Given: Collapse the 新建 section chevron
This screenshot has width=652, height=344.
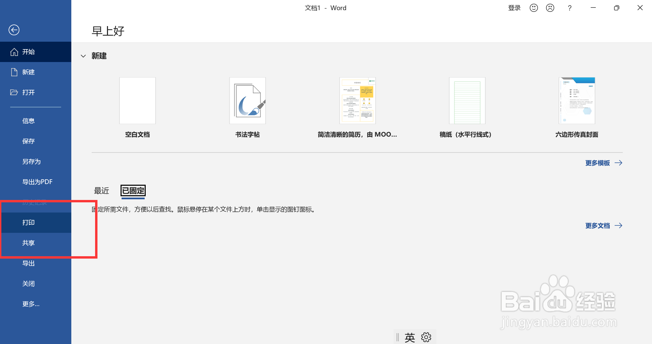Looking at the screenshot, I should click(83, 56).
